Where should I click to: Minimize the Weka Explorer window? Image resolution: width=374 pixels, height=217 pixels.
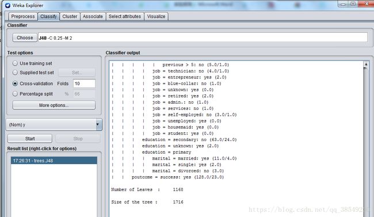pyautogui.click(x=344, y=4)
